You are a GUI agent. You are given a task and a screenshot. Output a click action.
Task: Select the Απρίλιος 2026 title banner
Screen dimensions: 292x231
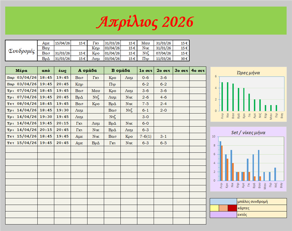click(146, 22)
